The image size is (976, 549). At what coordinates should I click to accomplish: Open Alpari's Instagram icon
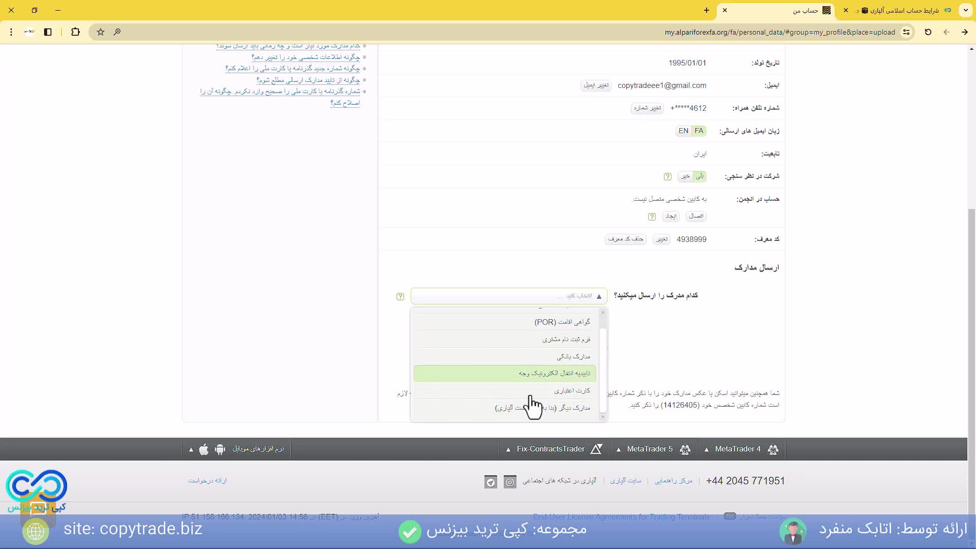click(x=510, y=482)
